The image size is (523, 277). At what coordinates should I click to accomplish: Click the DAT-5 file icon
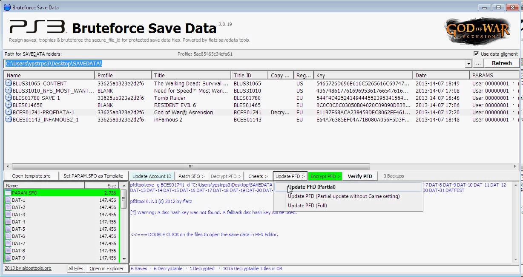pos(8,229)
